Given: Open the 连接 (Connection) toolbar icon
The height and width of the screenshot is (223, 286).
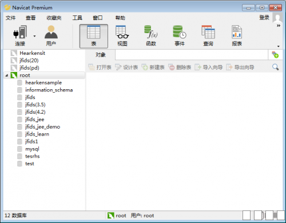Looking at the screenshot, I should 20,36.
